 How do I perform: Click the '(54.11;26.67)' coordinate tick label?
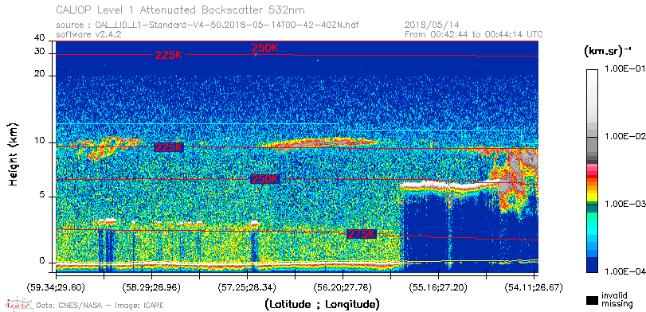(x=534, y=287)
